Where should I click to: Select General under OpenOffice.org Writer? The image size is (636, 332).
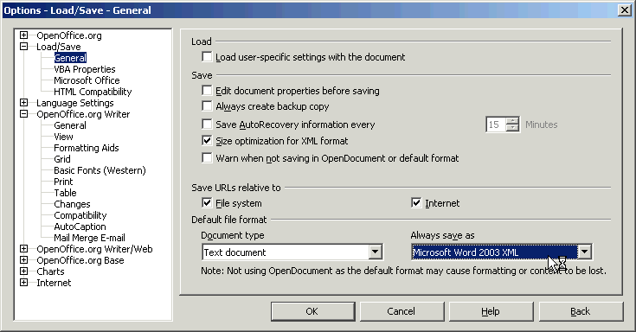[70, 125]
